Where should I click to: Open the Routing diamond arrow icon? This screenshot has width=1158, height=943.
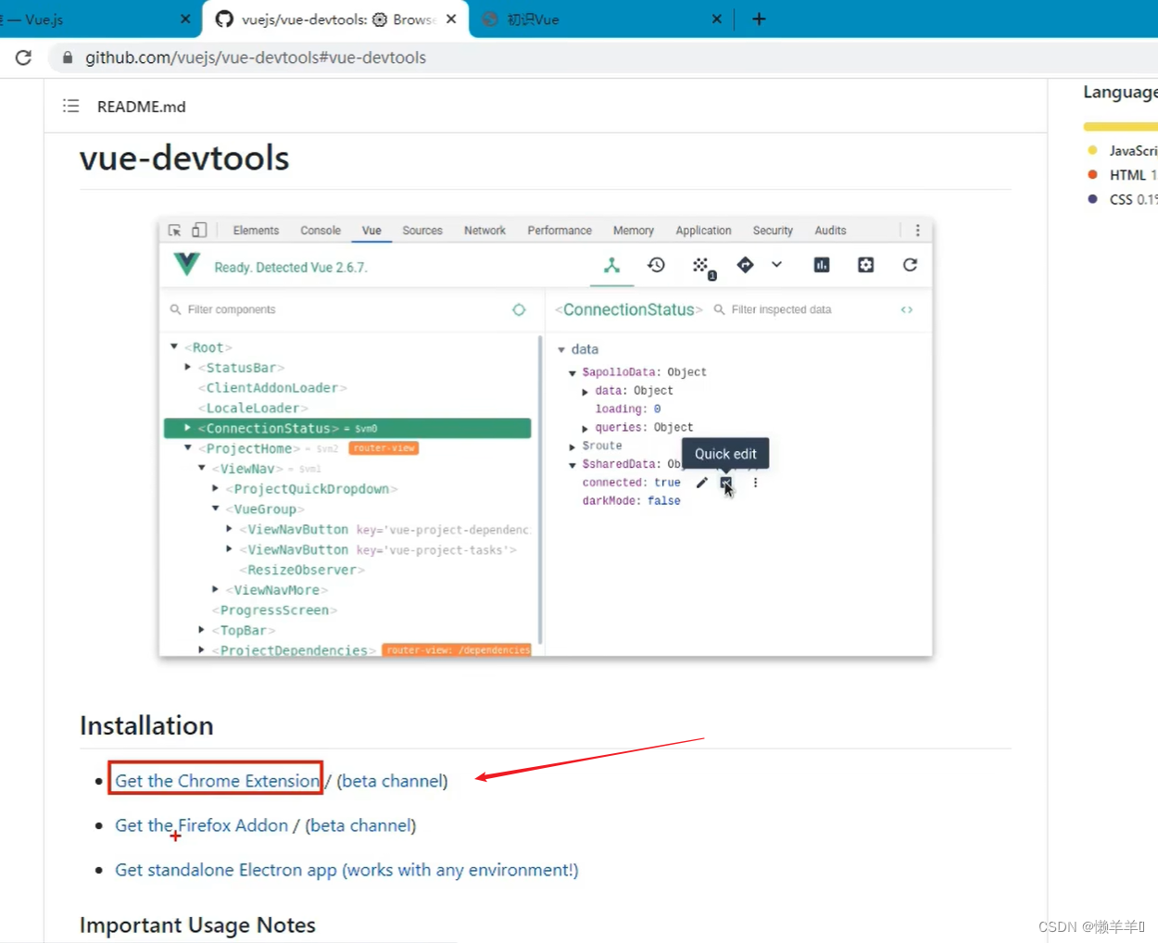pos(745,265)
